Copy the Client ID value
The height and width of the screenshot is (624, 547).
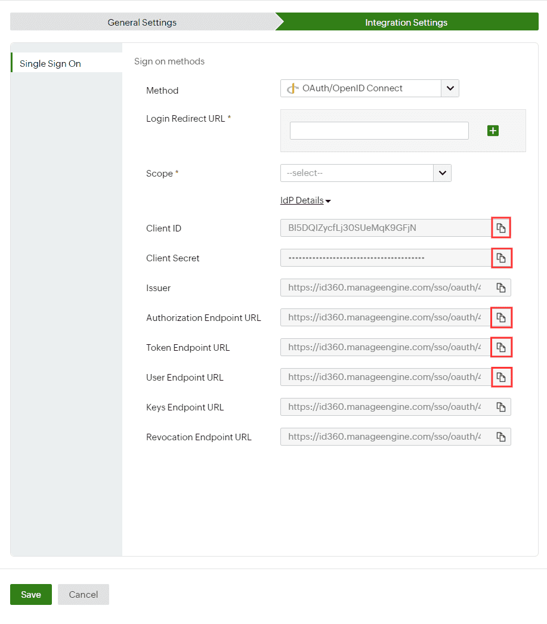point(501,228)
